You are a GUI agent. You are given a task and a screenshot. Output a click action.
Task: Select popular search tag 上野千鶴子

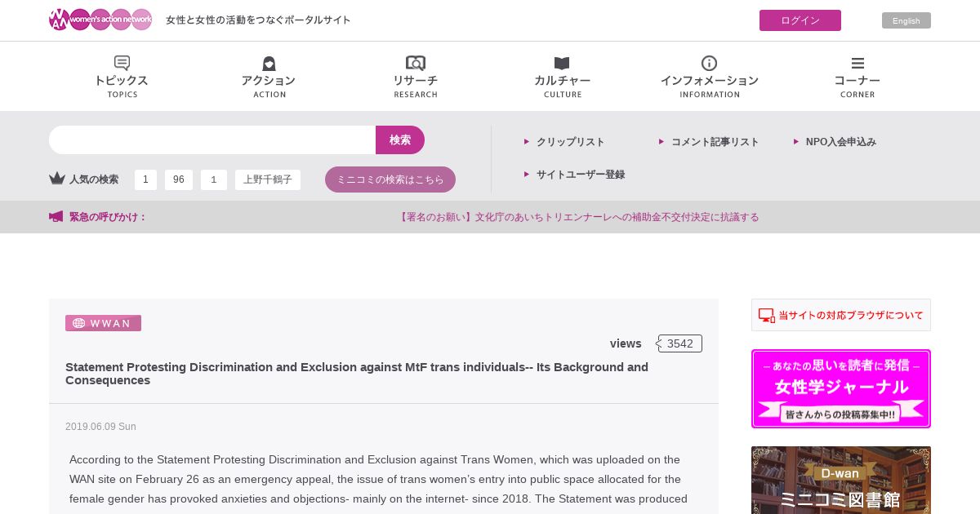(x=268, y=179)
